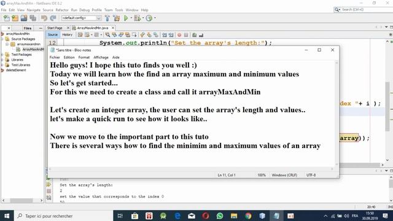This screenshot has width=393, height=221.
Task: Open Format menu in Bloc-notes
Action: (x=84, y=57)
